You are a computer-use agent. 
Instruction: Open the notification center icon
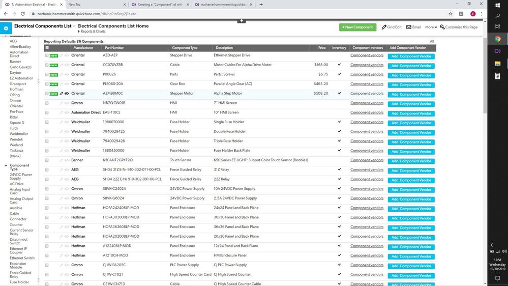tap(498, 278)
